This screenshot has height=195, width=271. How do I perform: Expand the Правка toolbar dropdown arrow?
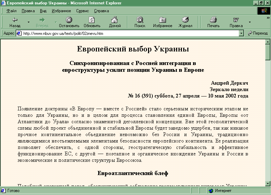pos(250,22)
